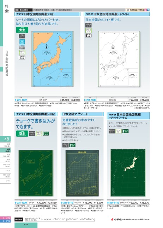
Task: Click the UCHIDA logo in the footer
Action: pyautogui.click(x=19, y=220)
